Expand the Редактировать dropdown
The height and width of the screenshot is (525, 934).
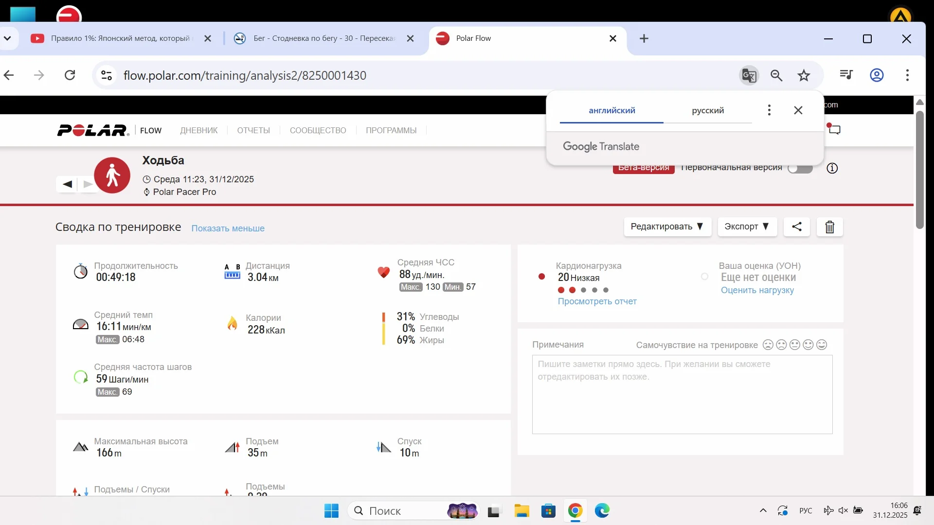tap(667, 227)
